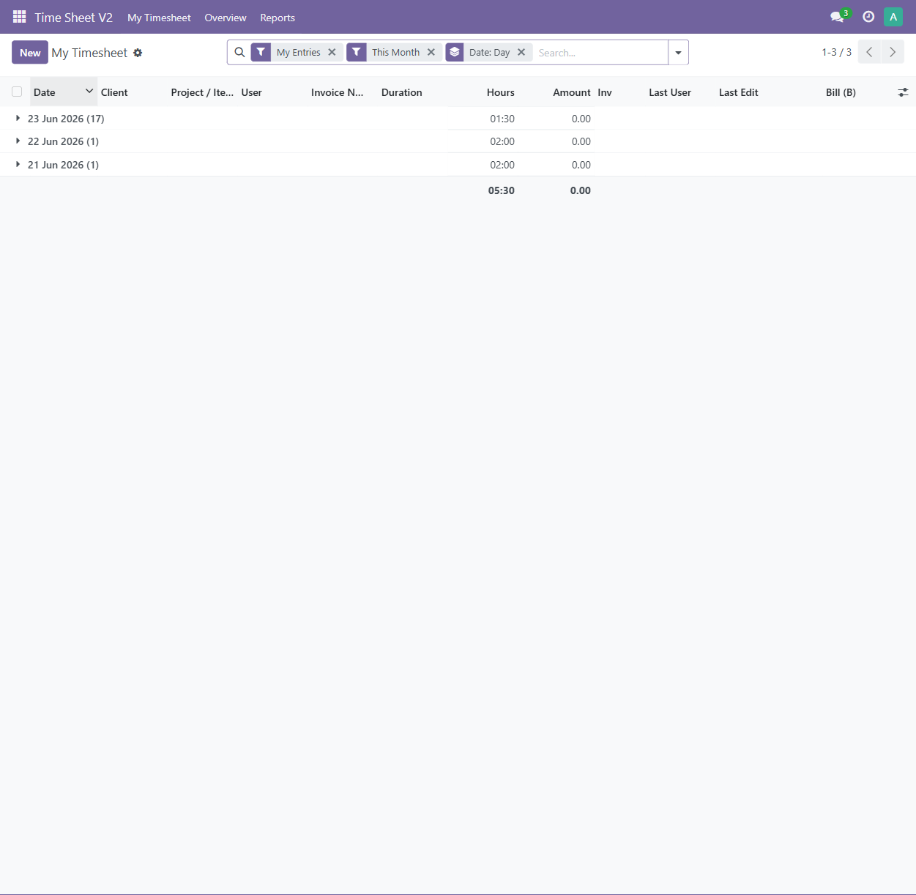The image size is (916, 895).
Task: Sort by Bill (B) column header
Action: click(841, 92)
